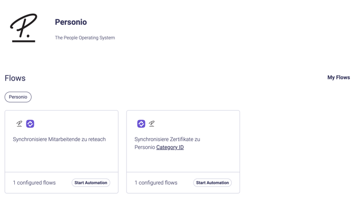Click configured flows count in first card
This screenshot has height=200, width=363.
coord(34,183)
